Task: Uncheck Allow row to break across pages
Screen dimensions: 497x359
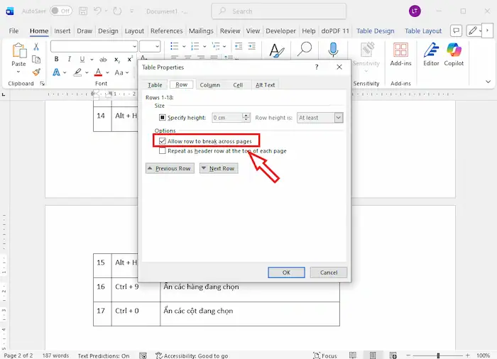Action: coord(163,141)
